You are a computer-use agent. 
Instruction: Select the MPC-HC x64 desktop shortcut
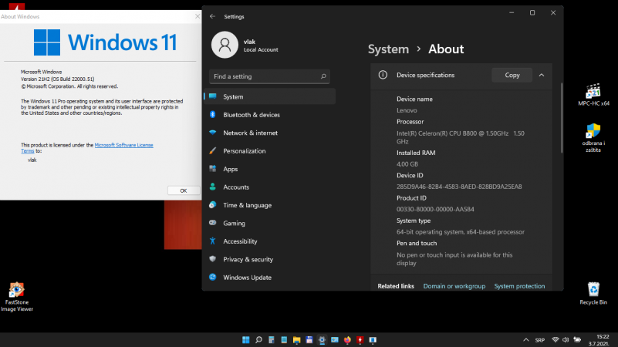[x=593, y=95]
